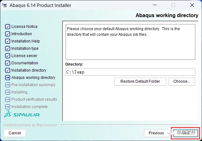Select the 'Installation type' step label
202x141 pixels.
coord(25,48)
